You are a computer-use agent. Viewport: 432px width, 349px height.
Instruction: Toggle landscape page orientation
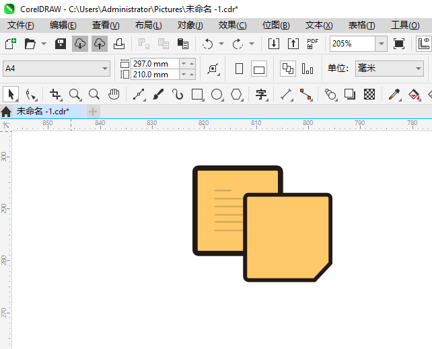[x=259, y=69]
